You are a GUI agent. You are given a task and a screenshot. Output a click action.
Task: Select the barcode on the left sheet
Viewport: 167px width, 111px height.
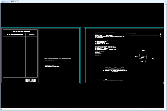[x=30, y=80]
